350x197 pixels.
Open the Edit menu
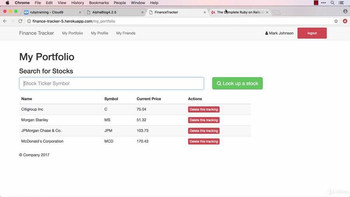49,3
